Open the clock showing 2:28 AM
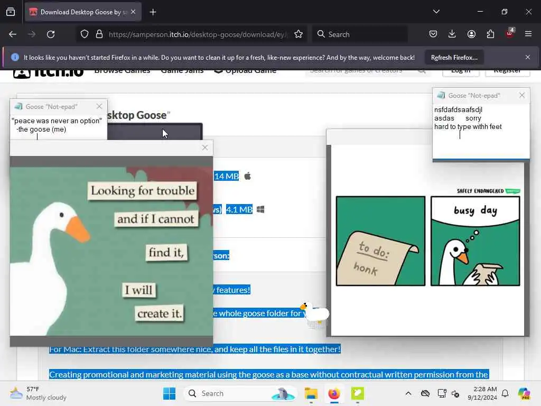The image size is (541, 406). 482,393
